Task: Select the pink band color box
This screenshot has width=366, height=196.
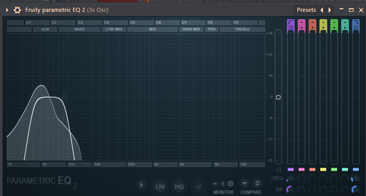Action: [301, 170]
